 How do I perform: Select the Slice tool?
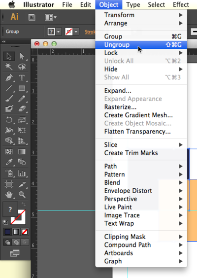click(22, 184)
